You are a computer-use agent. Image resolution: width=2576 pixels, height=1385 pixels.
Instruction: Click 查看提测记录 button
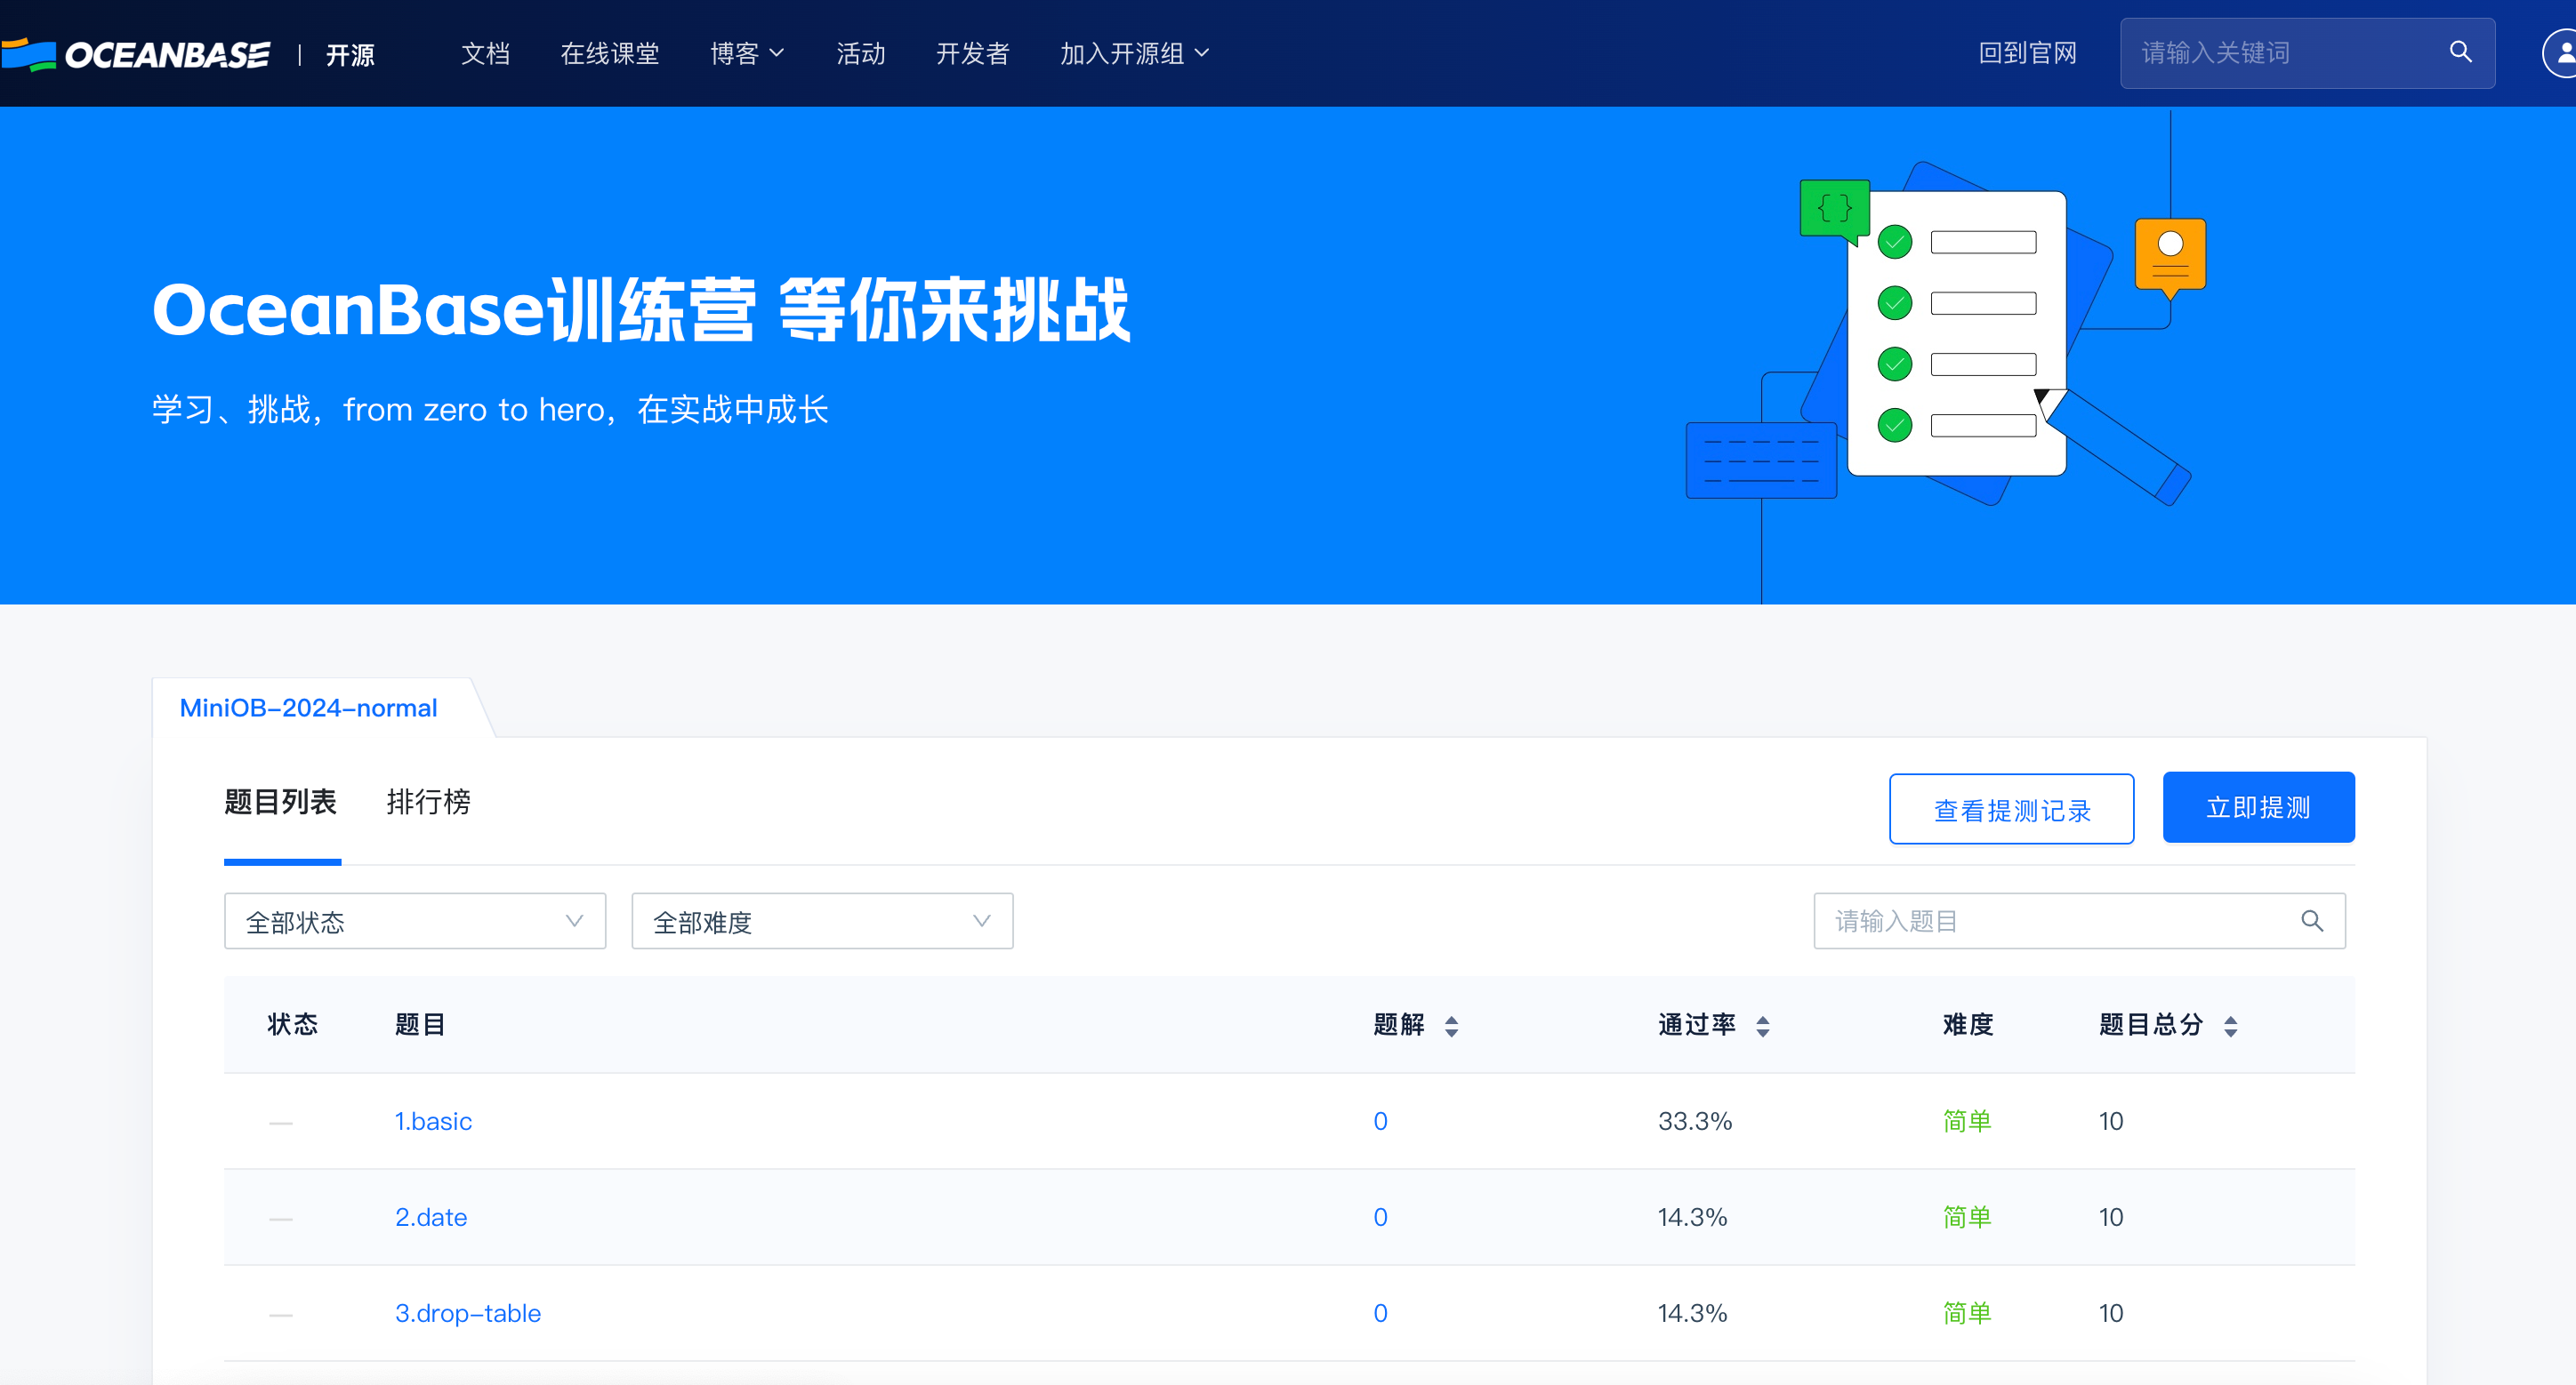(x=2011, y=808)
